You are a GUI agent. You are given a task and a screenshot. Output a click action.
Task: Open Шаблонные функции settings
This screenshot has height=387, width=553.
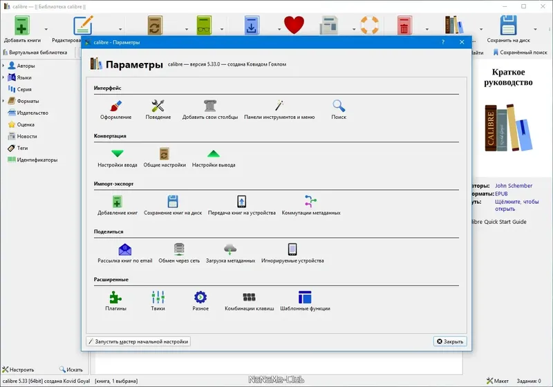[305, 301]
